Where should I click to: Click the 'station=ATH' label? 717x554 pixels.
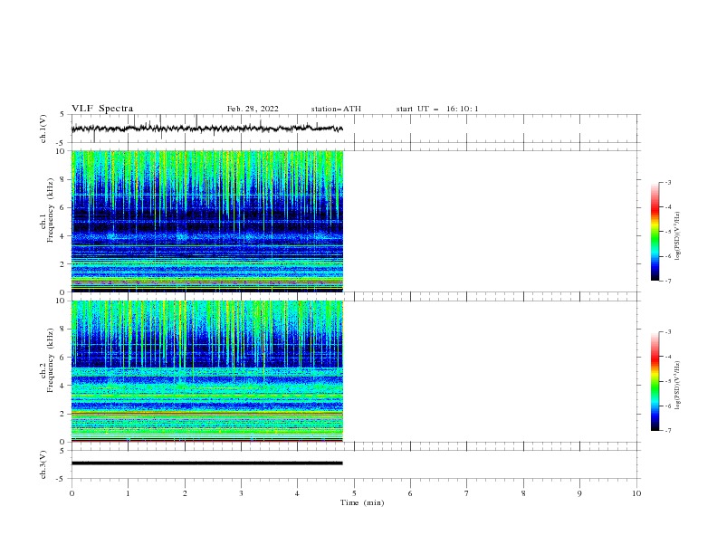(336, 109)
